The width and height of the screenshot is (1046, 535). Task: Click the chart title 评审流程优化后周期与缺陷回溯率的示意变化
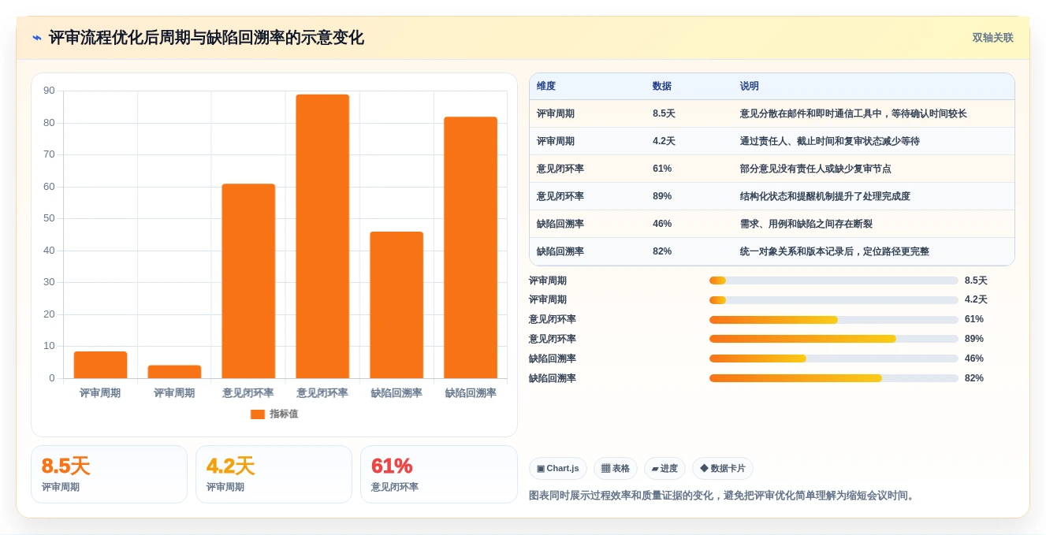pyautogui.click(x=207, y=38)
